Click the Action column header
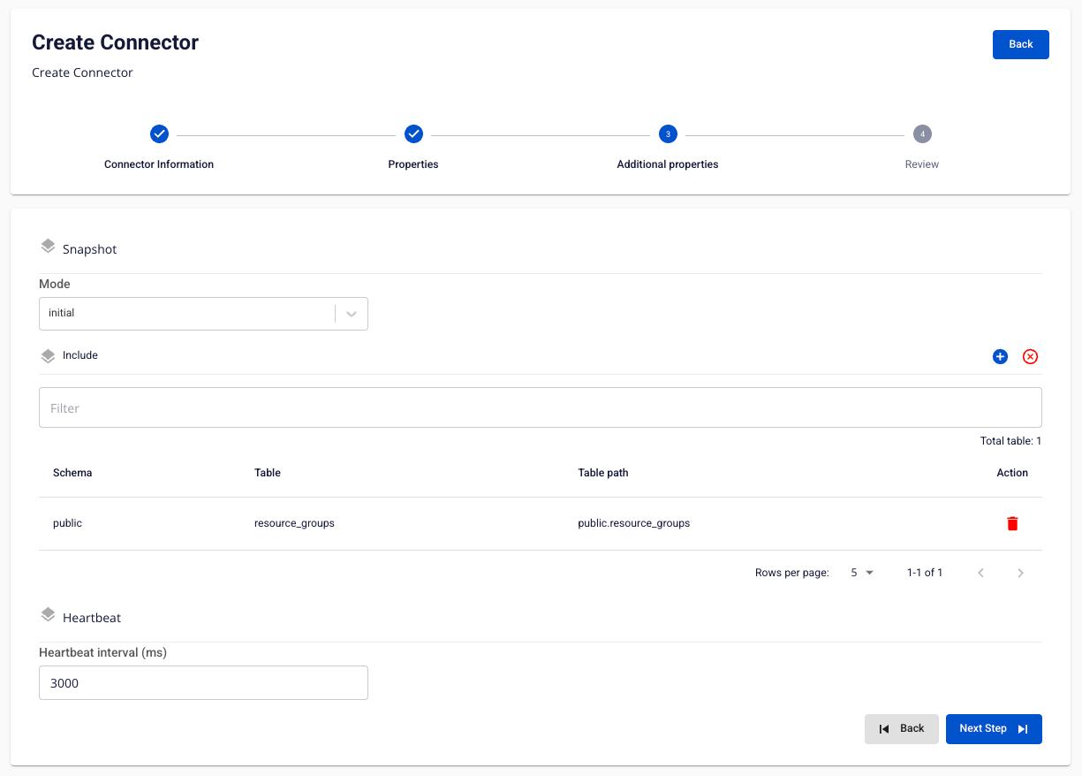 pos(1012,473)
